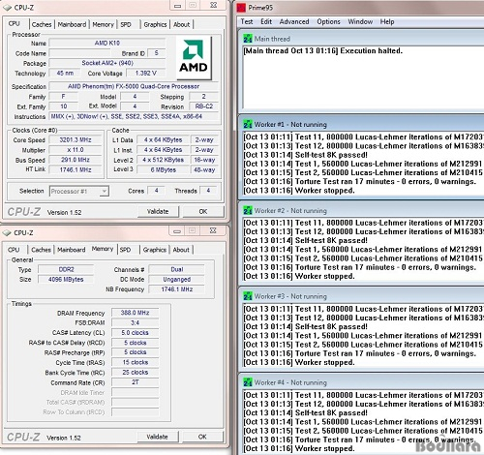Select Memory tab in lower CPU-Z
Viewport: 484px width, 455px height.
(103, 249)
